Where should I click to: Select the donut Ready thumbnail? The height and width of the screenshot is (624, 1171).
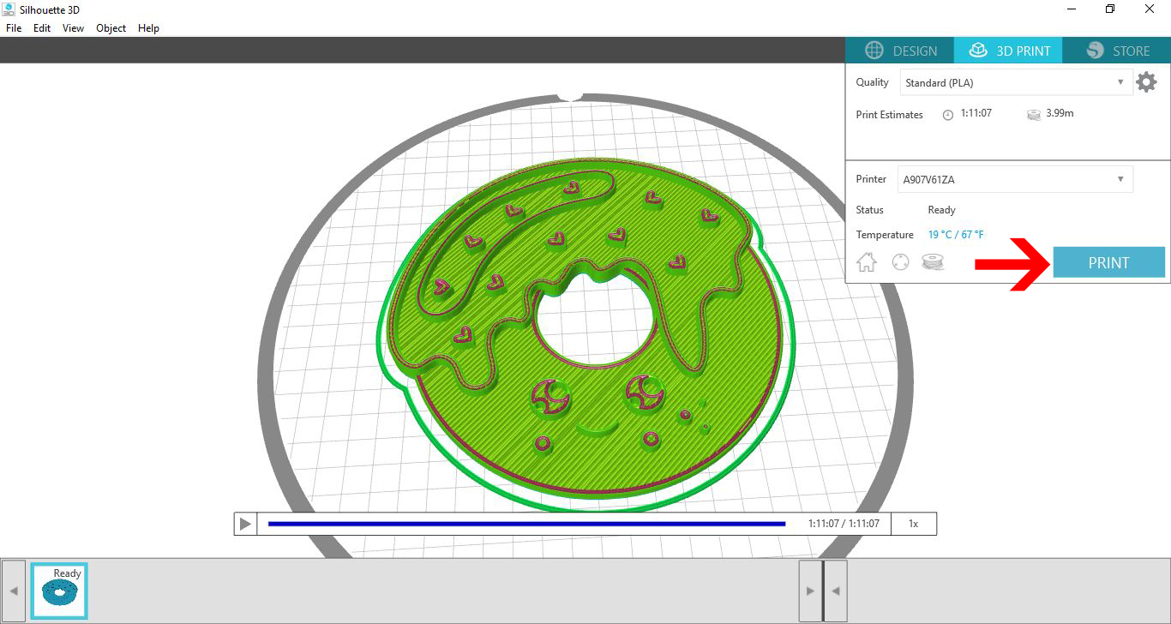59,591
